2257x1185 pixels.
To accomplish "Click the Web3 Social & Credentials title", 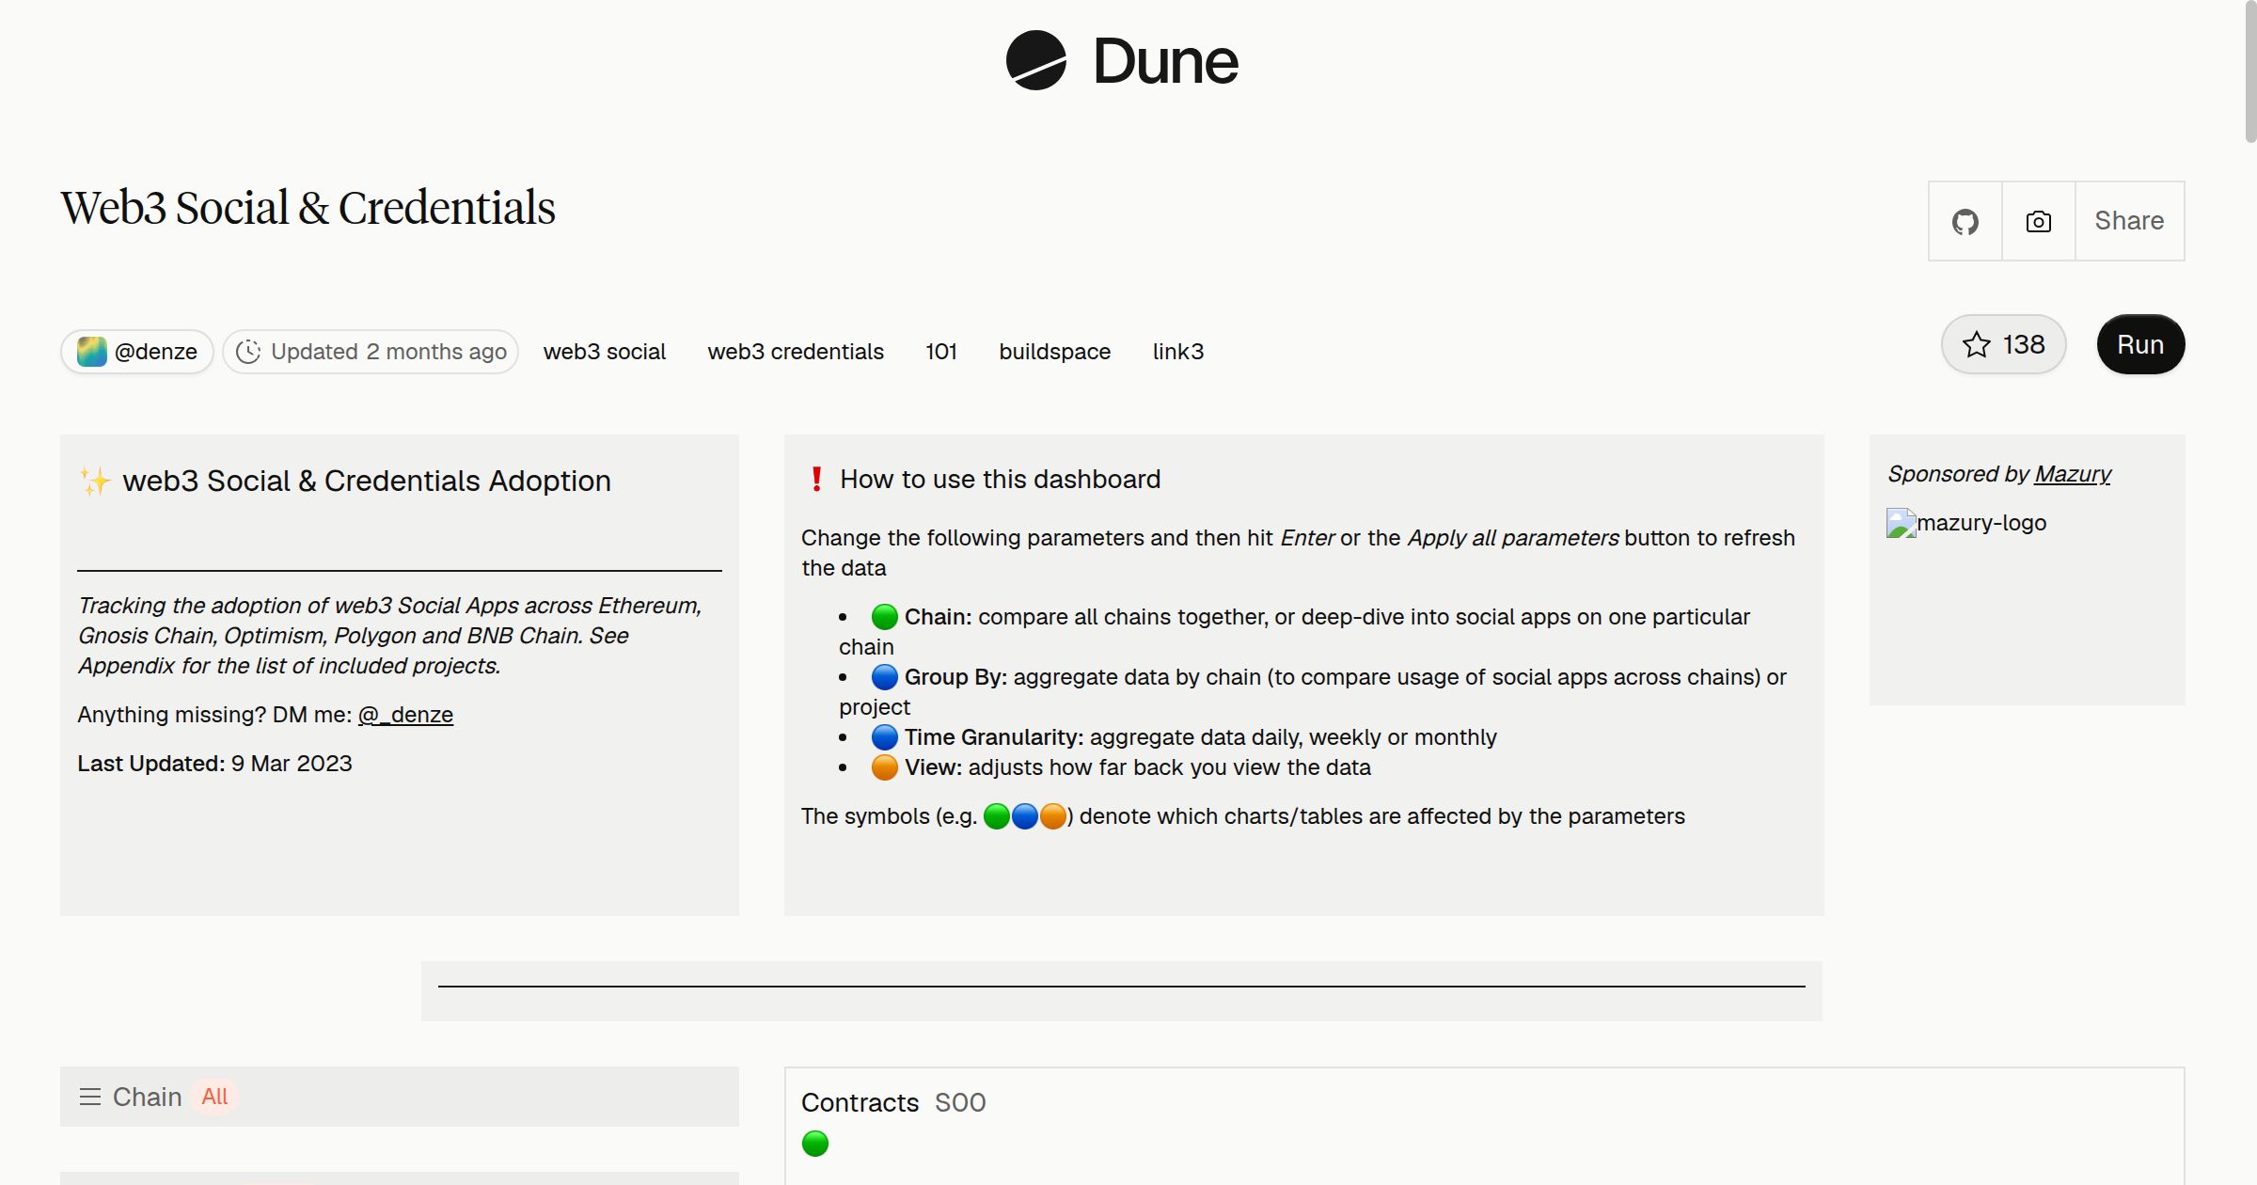I will pos(308,208).
